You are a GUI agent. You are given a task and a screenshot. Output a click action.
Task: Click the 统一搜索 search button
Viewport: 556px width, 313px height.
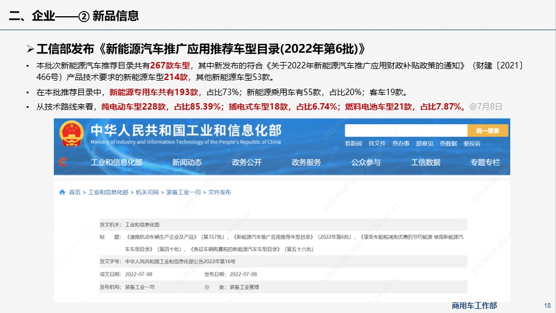coord(488,130)
